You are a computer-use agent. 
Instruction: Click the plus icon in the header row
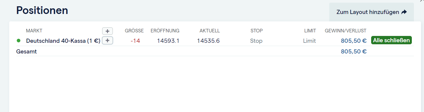[x=107, y=31]
